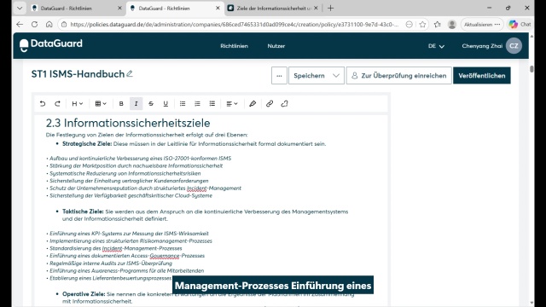546x307 pixels.
Task: Go to the browser home page
Action: (x=49, y=25)
